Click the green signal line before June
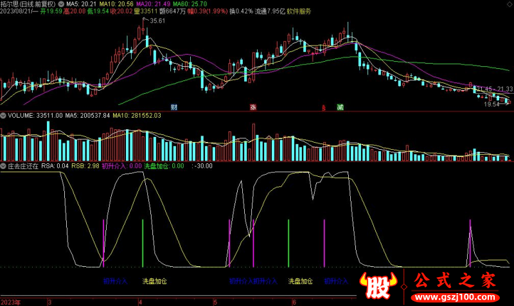The width and height of the screenshot is (514, 306). (288, 243)
